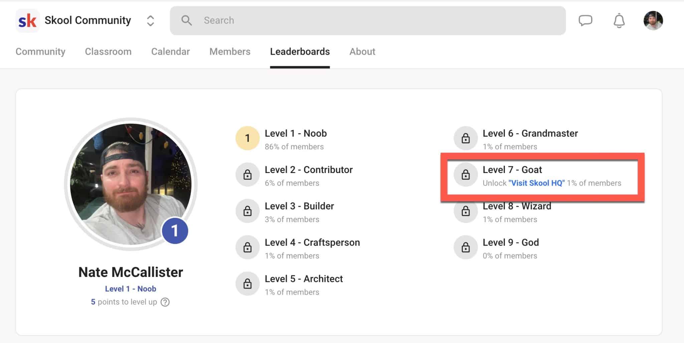Screen dimensions: 684x343
Task: Click the Level 5 Architect lock icon
Action: pyautogui.click(x=247, y=284)
